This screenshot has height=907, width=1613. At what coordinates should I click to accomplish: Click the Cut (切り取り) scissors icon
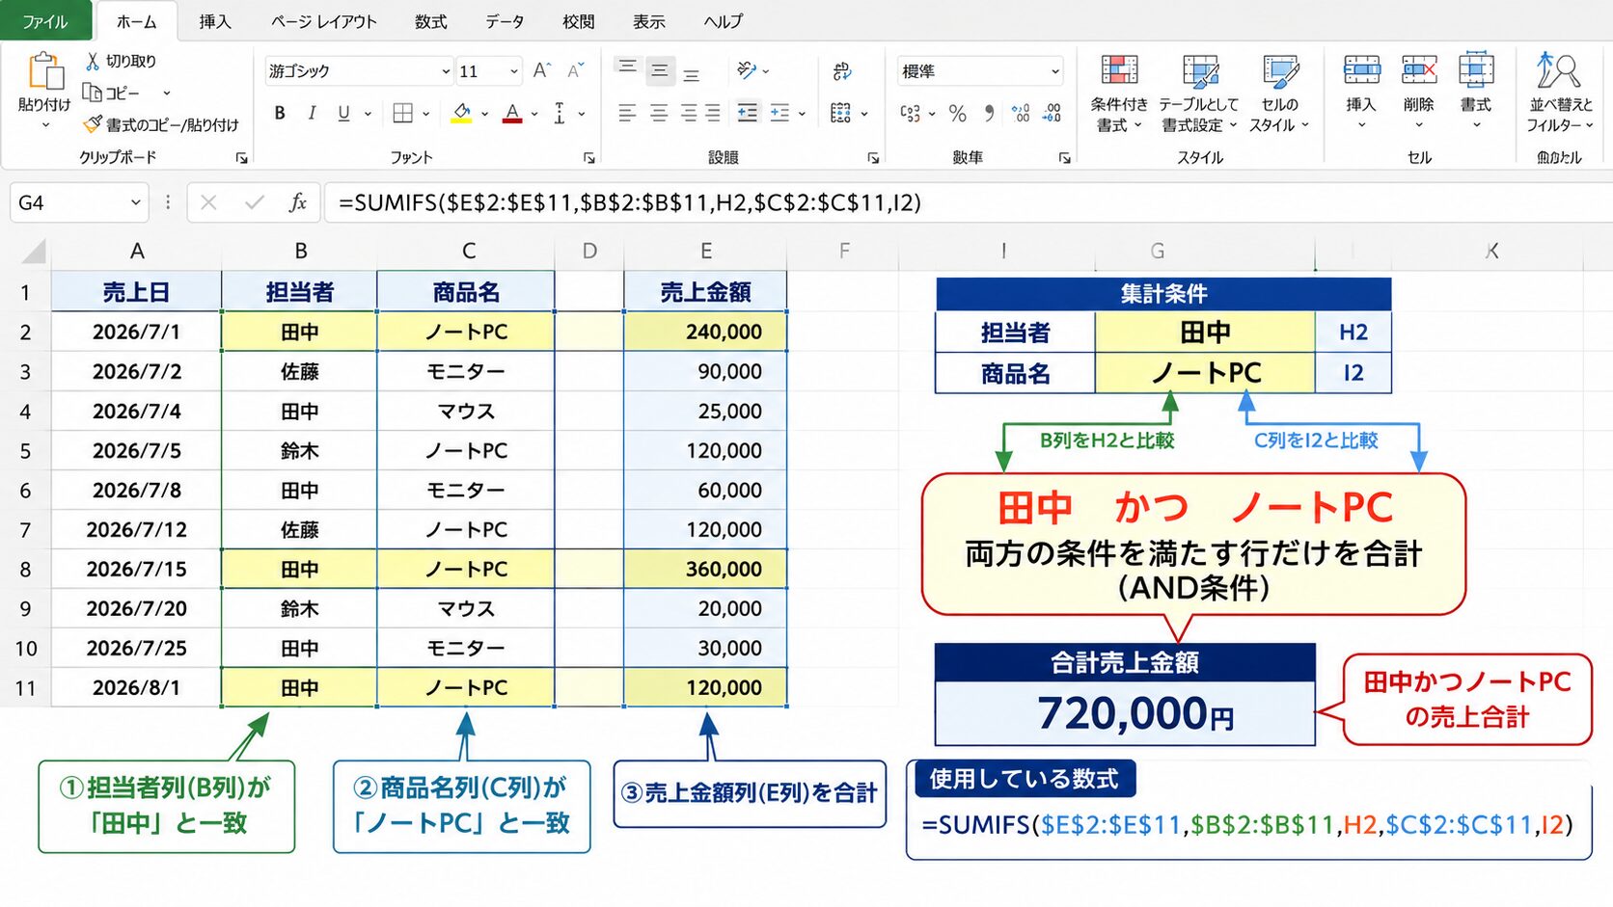[93, 61]
